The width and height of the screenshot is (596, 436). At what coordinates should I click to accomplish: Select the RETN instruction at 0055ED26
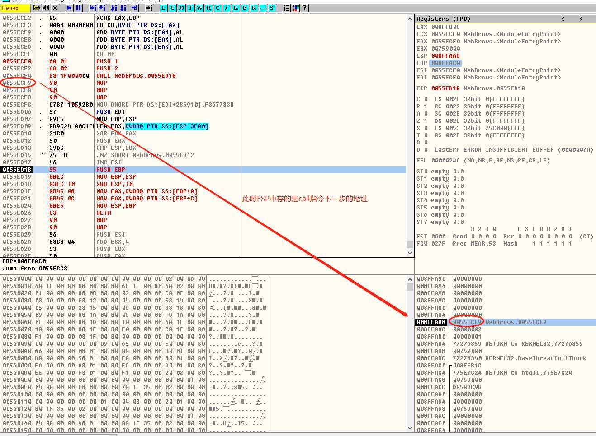tap(203, 213)
